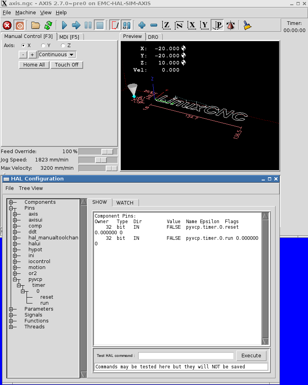This screenshot has width=308, height=385.
Task: Click the Home All button
Action: pos(34,65)
